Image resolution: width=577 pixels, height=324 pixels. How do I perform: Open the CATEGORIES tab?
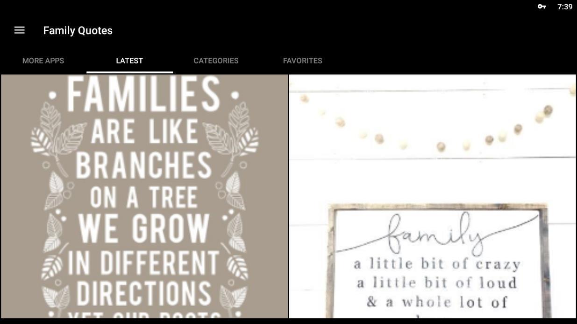point(216,61)
